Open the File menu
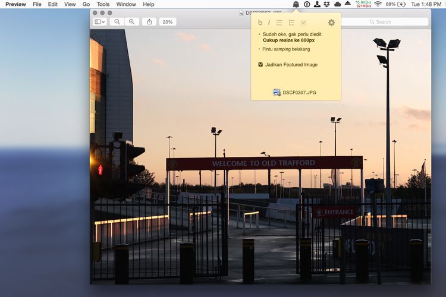Image resolution: width=446 pixels, height=297 pixels. [37, 4]
